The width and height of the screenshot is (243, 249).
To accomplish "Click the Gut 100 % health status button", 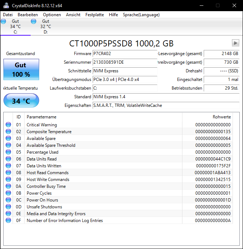I will [x=21, y=69].
